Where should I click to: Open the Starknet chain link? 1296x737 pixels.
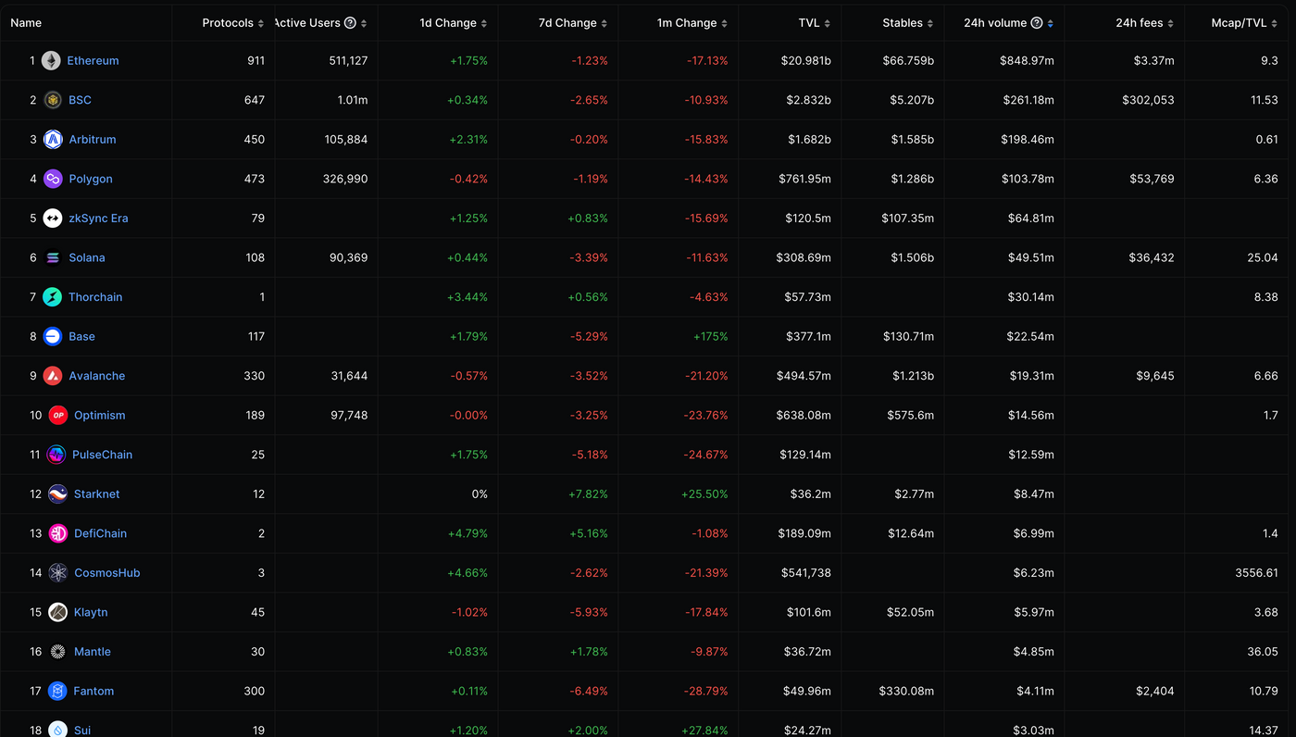[96, 494]
